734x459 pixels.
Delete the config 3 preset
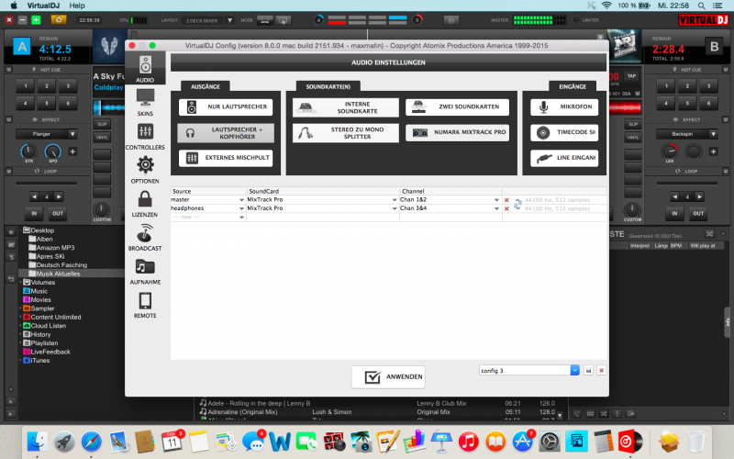(602, 371)
